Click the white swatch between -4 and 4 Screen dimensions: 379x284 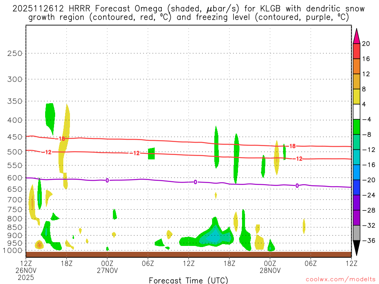pyautogui.click(x=356, y=112)
